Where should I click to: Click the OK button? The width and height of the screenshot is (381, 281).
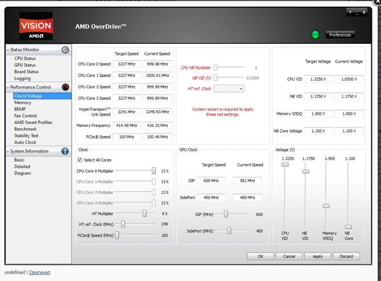[260, 256]
